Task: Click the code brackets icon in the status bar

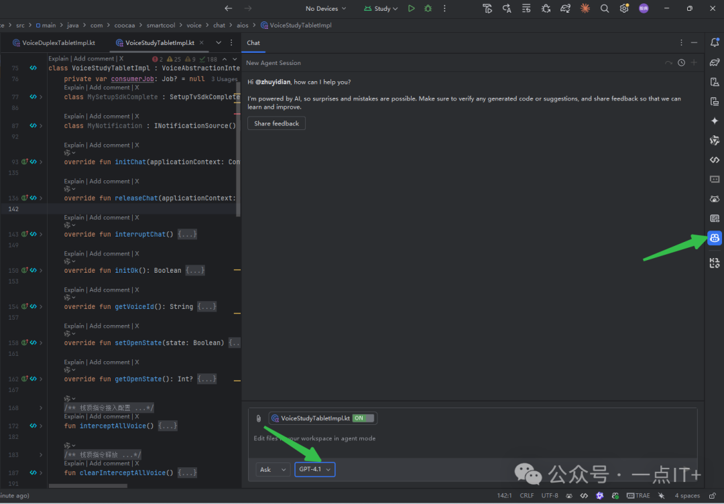Action: point(584,496)
